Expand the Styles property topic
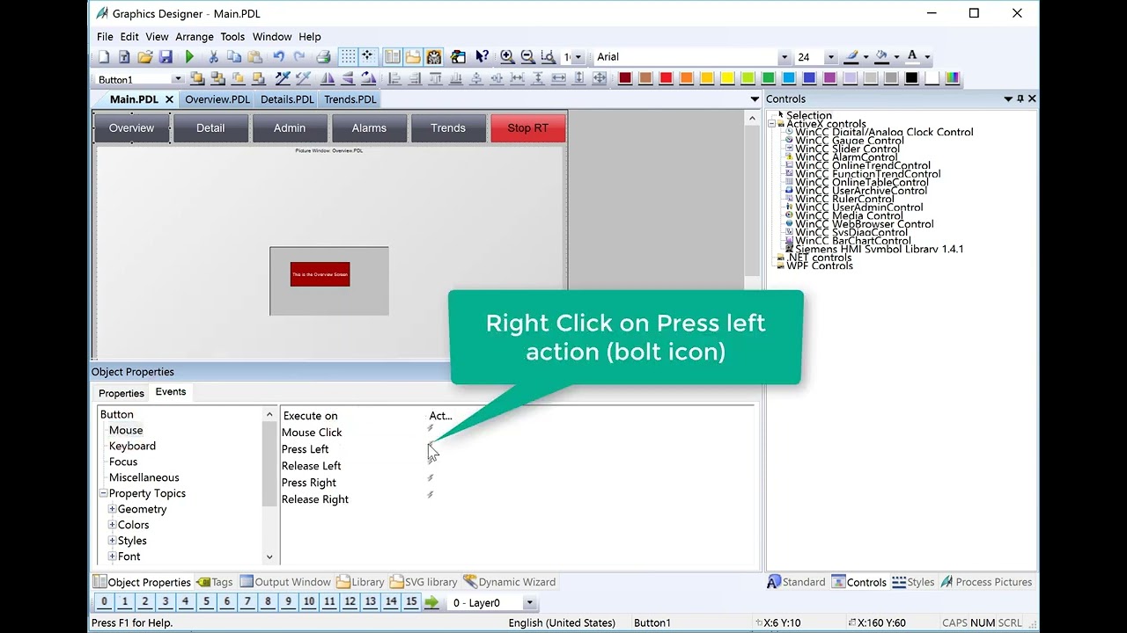Screen dimensions: 1127x633 (x=113, y=541)
